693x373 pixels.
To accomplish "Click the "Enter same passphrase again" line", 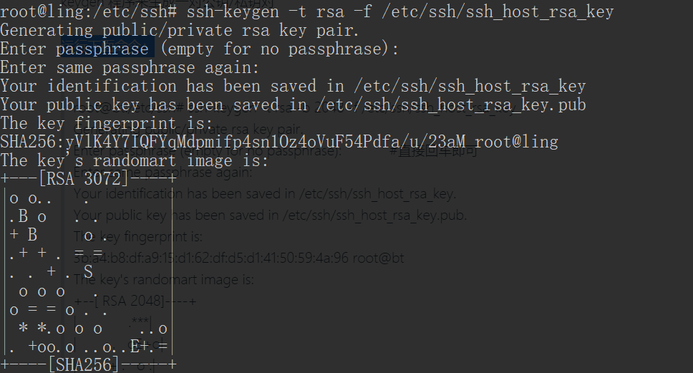I will pos(130,67).
